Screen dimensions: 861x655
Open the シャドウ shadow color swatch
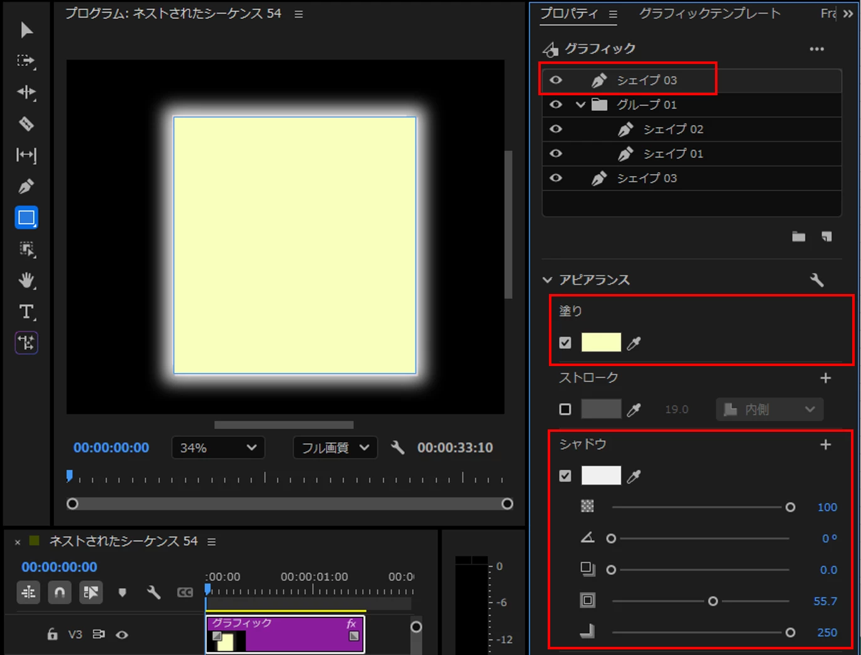coord(601,475)
